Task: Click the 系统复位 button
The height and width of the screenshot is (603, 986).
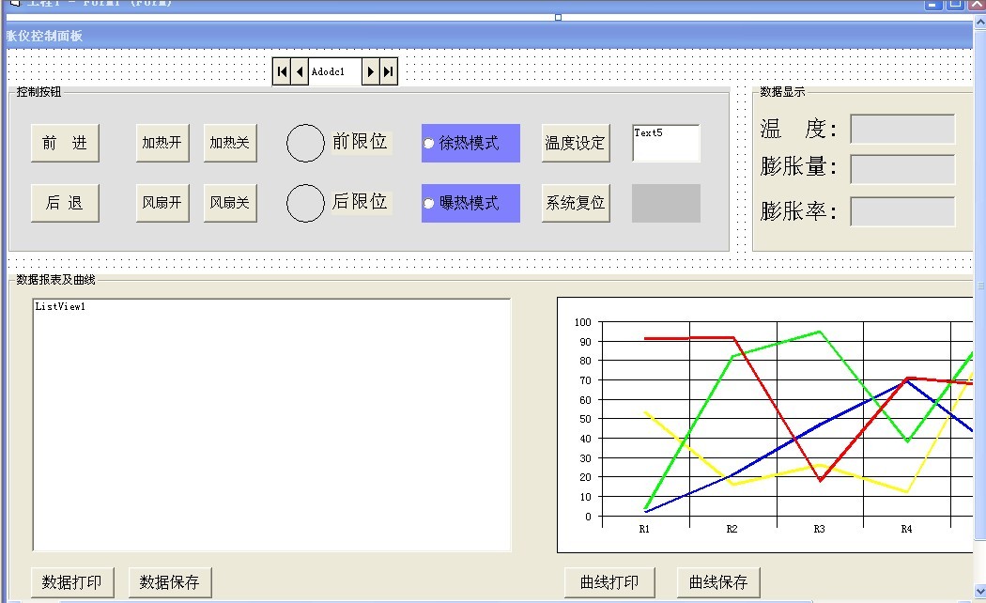Action: pyautogui.click(x=576, y=202)
